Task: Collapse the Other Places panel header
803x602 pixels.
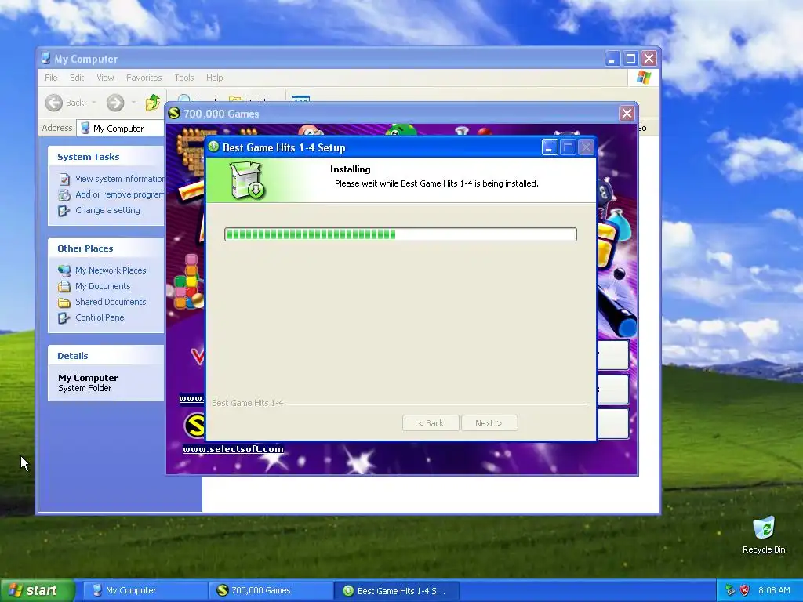Action: (106, 248)
